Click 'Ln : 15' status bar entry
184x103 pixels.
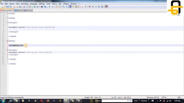tap(114, 97)
